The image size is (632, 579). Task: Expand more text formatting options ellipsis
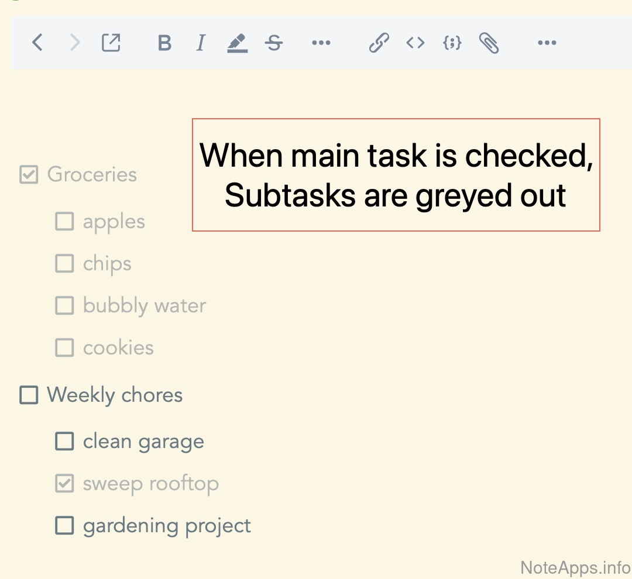321,43
